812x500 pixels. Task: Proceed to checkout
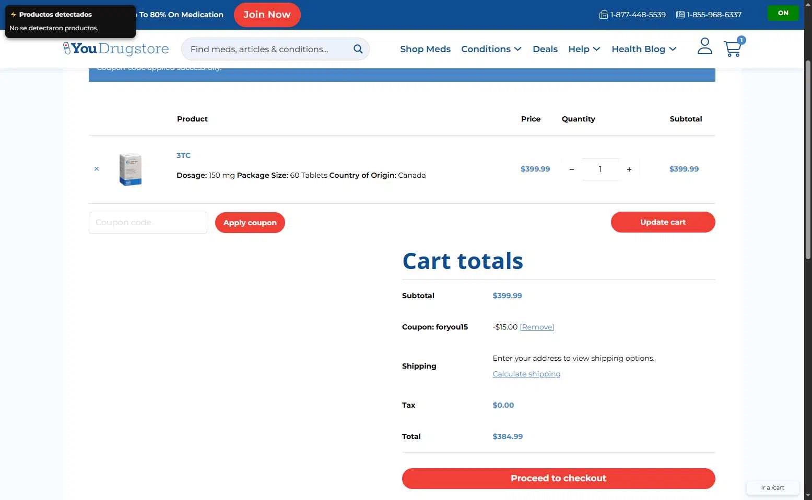point(559,479)
